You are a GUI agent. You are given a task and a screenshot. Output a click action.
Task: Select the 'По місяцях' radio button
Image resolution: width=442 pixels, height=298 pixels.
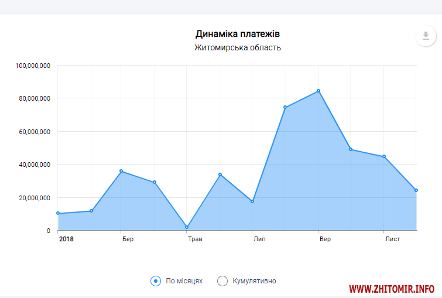tap(156, 281)
